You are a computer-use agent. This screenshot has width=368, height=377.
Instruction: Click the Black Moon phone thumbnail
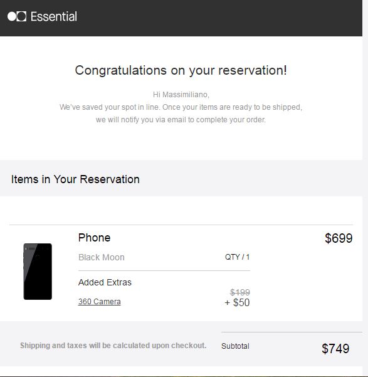38,272
